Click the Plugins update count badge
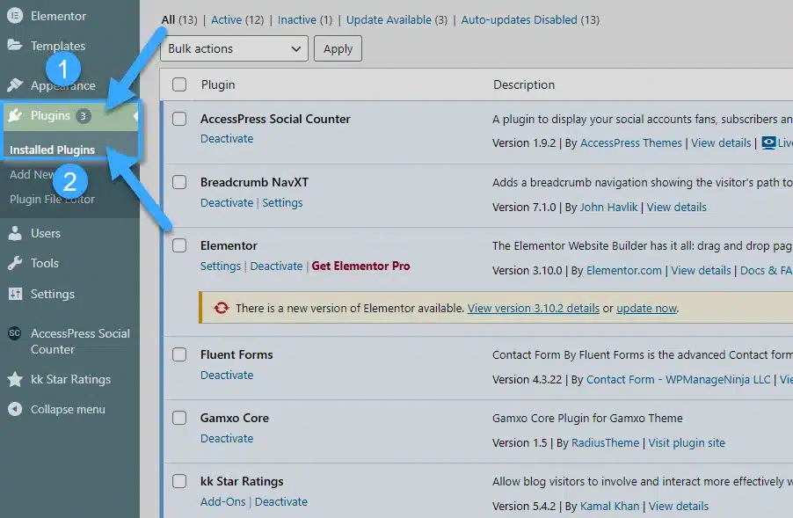This screenshot has height=518, width=793. pyautogui.click(x=83, y=116)
